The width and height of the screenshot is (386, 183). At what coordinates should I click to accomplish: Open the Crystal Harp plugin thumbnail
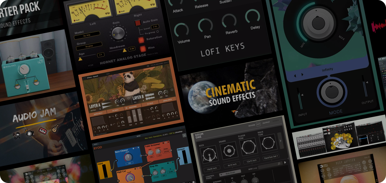tap(47, 169)
